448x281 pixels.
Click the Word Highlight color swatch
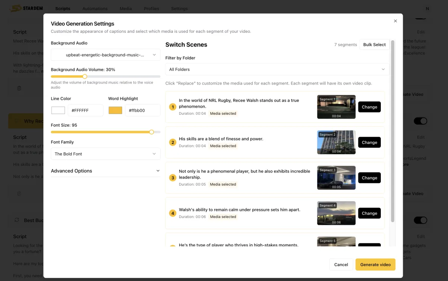pyautogui.click(x=115, y=110)
